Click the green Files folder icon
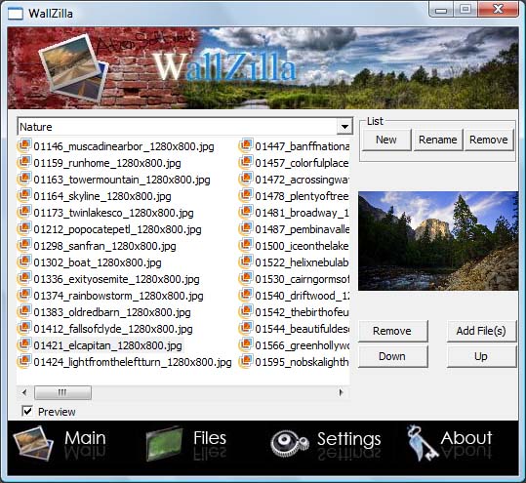 pos(164,443)
